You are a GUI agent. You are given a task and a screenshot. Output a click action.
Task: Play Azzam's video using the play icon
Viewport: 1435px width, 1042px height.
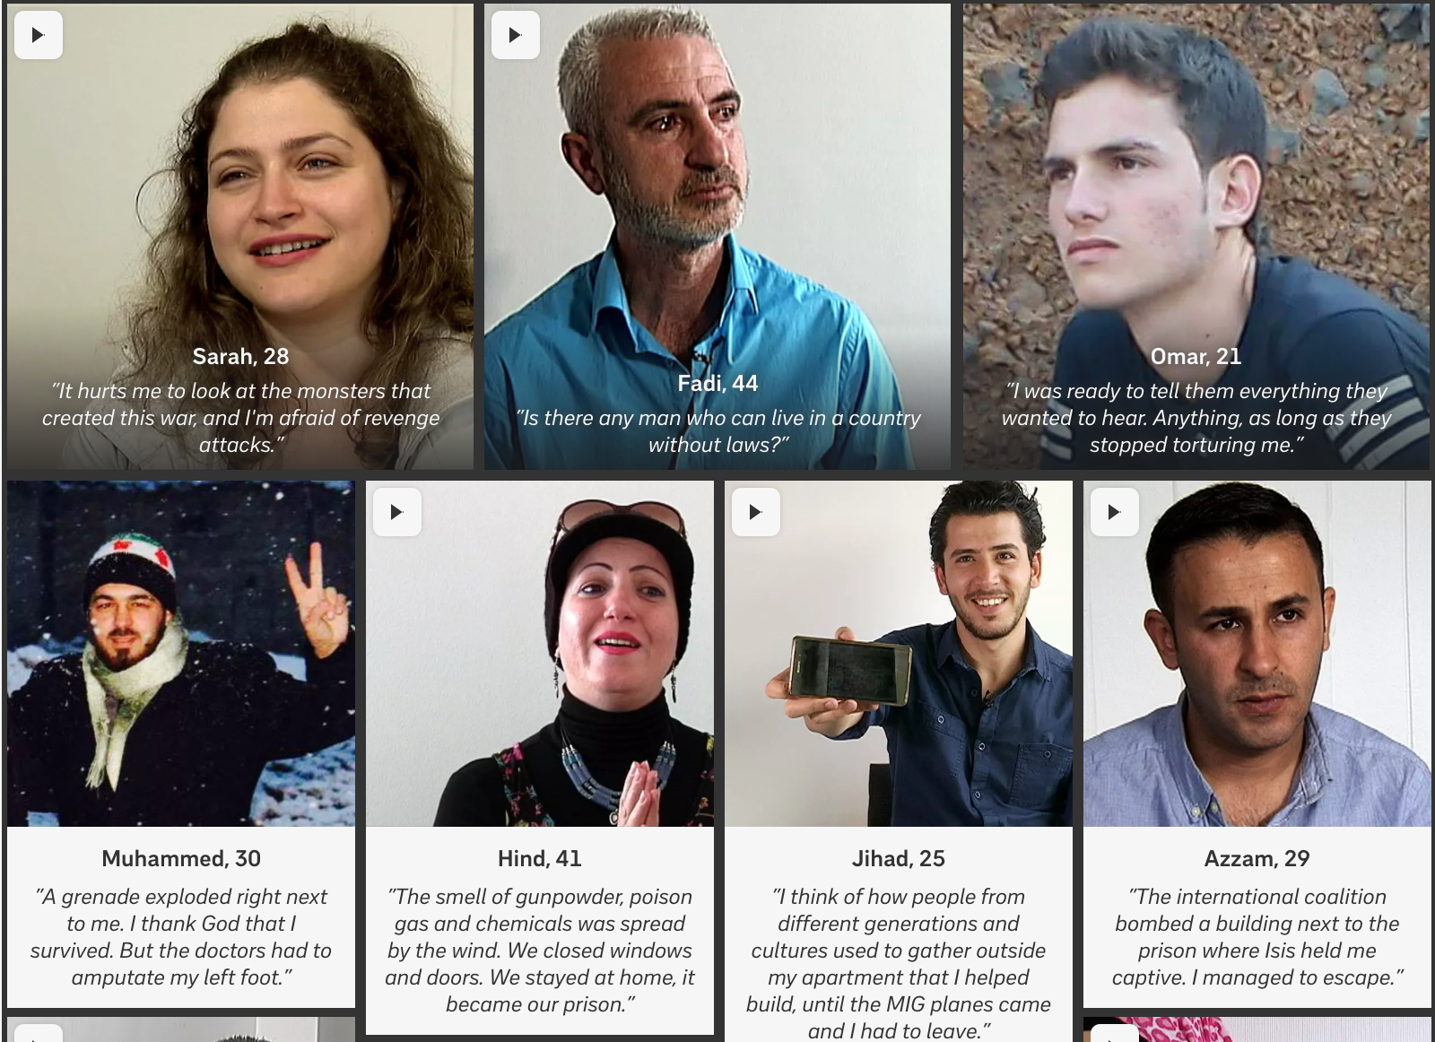tap(1115, 512)
